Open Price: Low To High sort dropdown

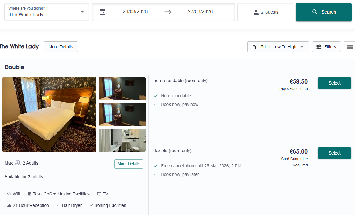click(278, 47)
